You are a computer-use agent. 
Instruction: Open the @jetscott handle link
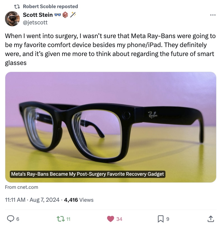tap(35, 22)
